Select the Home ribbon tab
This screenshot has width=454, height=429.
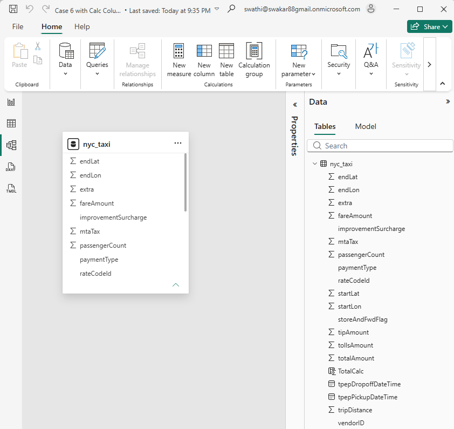pos(52,26)
